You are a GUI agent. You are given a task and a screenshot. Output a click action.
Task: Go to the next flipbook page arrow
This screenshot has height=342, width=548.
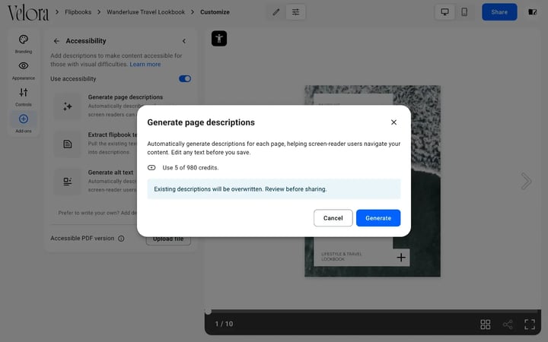point(526,181)
